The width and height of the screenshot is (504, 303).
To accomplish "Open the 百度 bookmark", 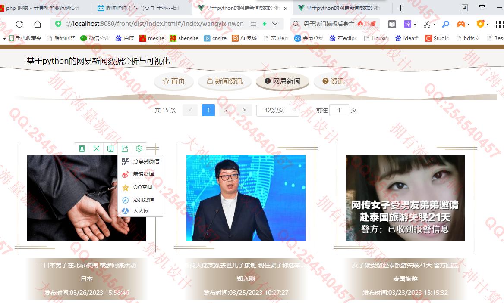I will click(x=125, y=38).
